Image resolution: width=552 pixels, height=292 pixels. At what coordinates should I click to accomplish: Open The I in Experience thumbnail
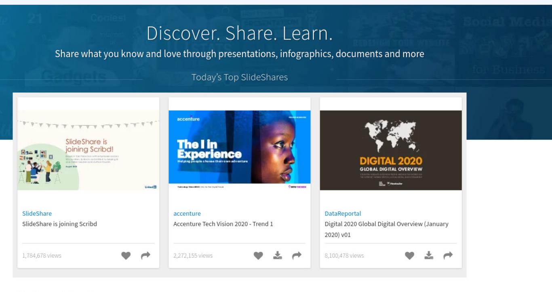coord(240,150)
